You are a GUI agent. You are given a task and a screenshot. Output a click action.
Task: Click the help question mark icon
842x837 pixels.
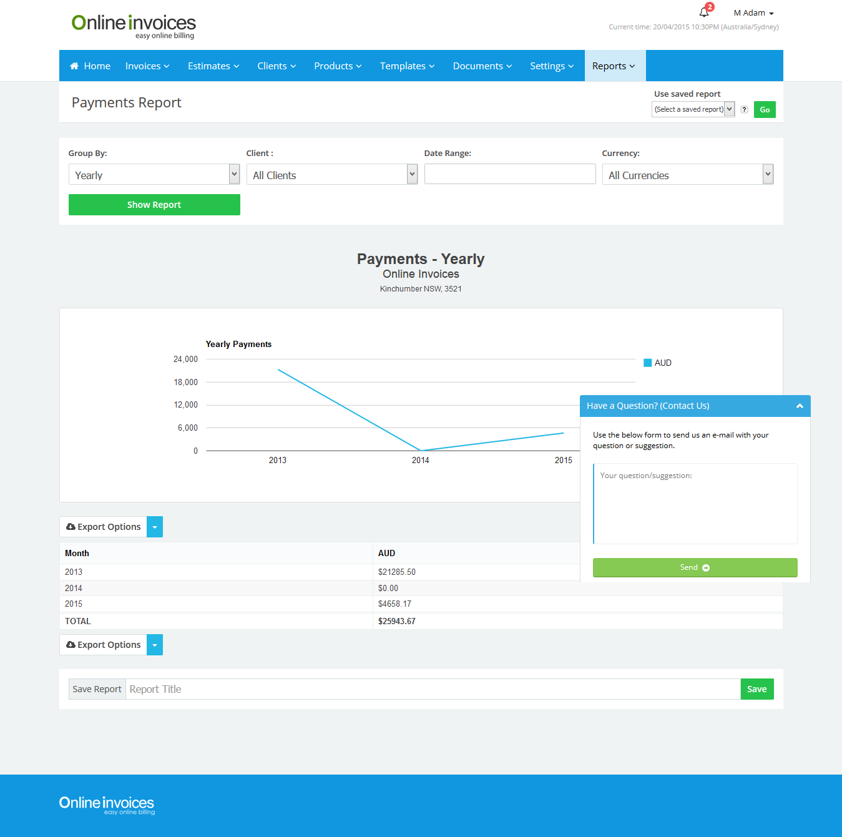744,110
